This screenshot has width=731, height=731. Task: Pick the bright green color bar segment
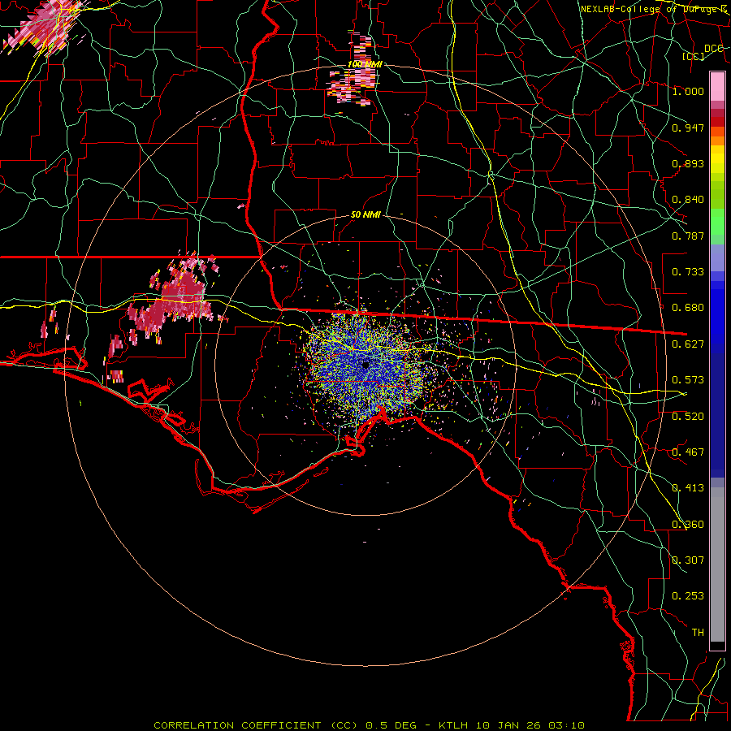717,222
